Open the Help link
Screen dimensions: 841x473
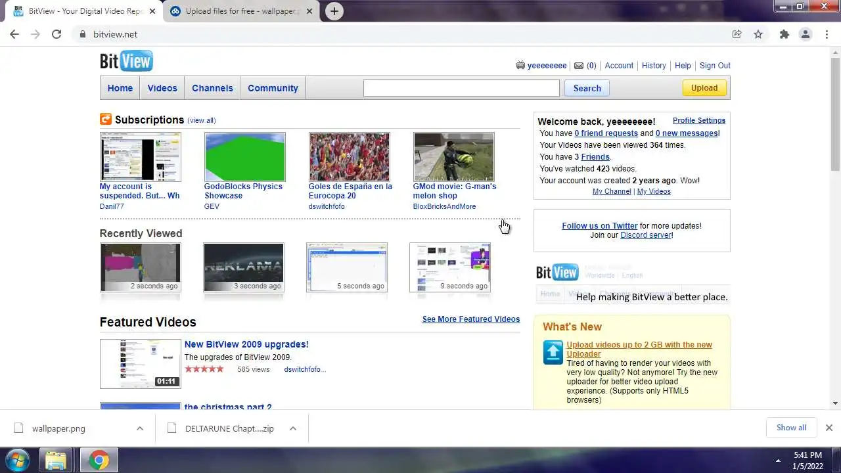pyautogui.click(x=683, y=66)
